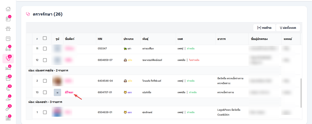The height and width of the screenshot is (124, 312).
Task: Check the checkbox for HN 6404546-04 row
Action: (45, 81)
